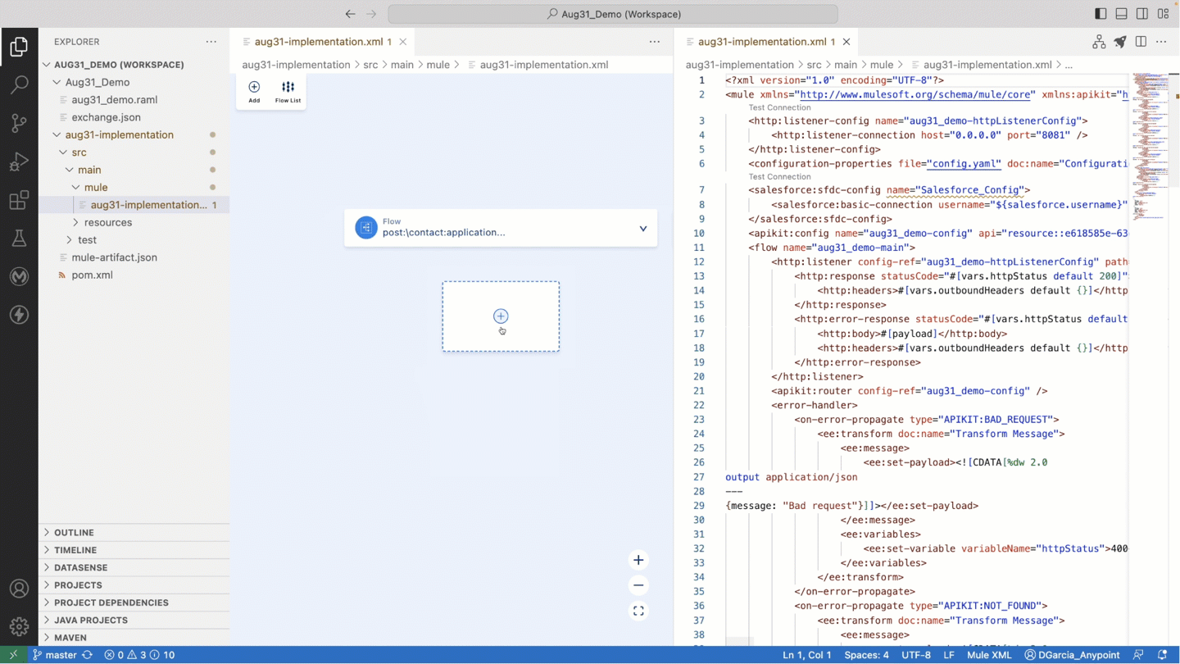Image resolution: width=1180 pixels, height=664 pixels.
Task: Open the lightning bolt activity bar icon
Action: point(19,315)
